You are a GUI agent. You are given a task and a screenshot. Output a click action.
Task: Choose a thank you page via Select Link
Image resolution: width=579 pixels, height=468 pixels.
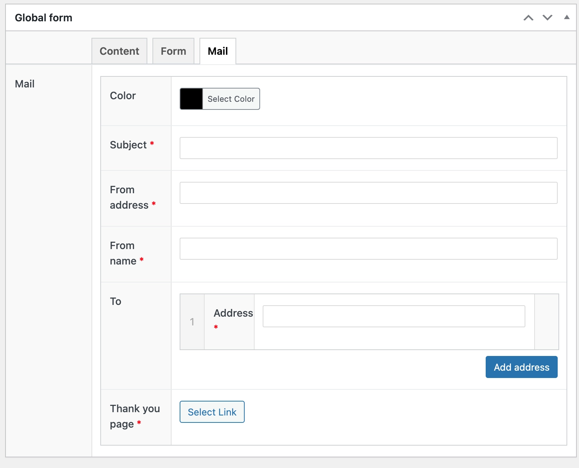[212, 412]
